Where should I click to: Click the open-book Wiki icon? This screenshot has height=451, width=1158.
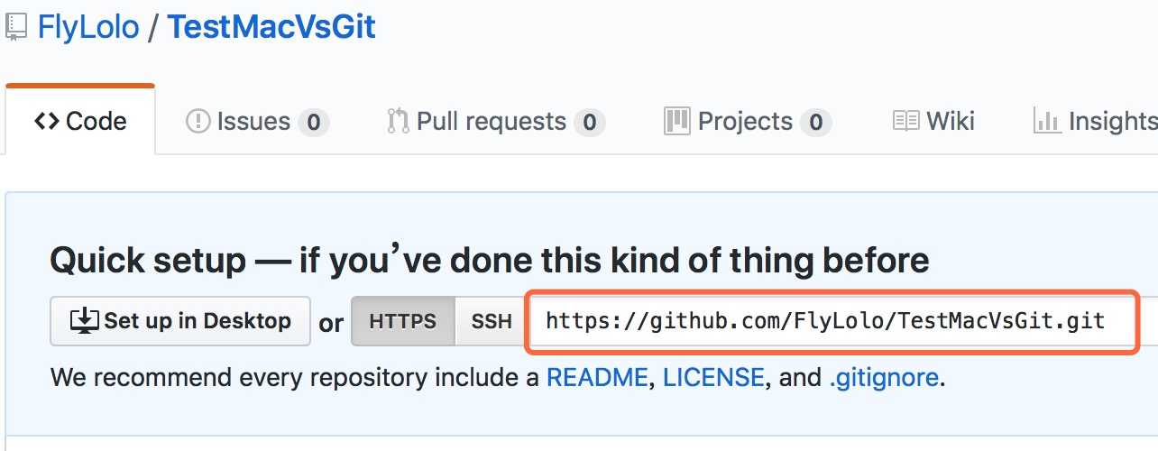[905, 122]
